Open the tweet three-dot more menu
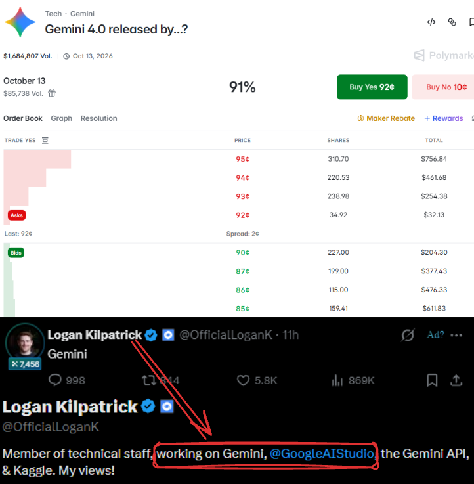The image size is (474, 484). pos(456,335)
